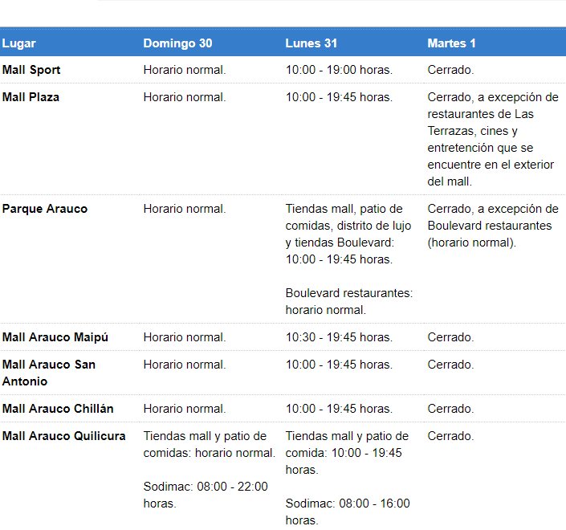
Task: Click the Mall Arauco Quilicura row label
Action: [64, 436]
